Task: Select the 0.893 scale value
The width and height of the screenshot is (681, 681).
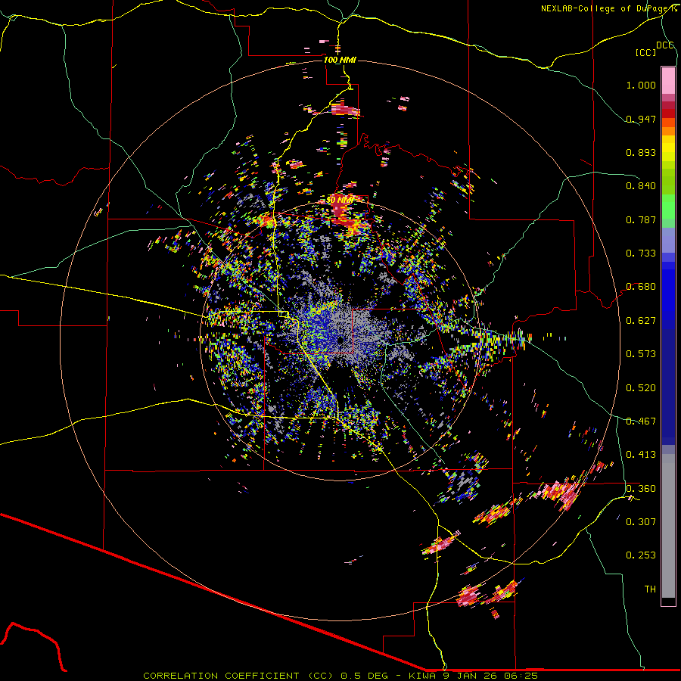Action: (641, 152)
